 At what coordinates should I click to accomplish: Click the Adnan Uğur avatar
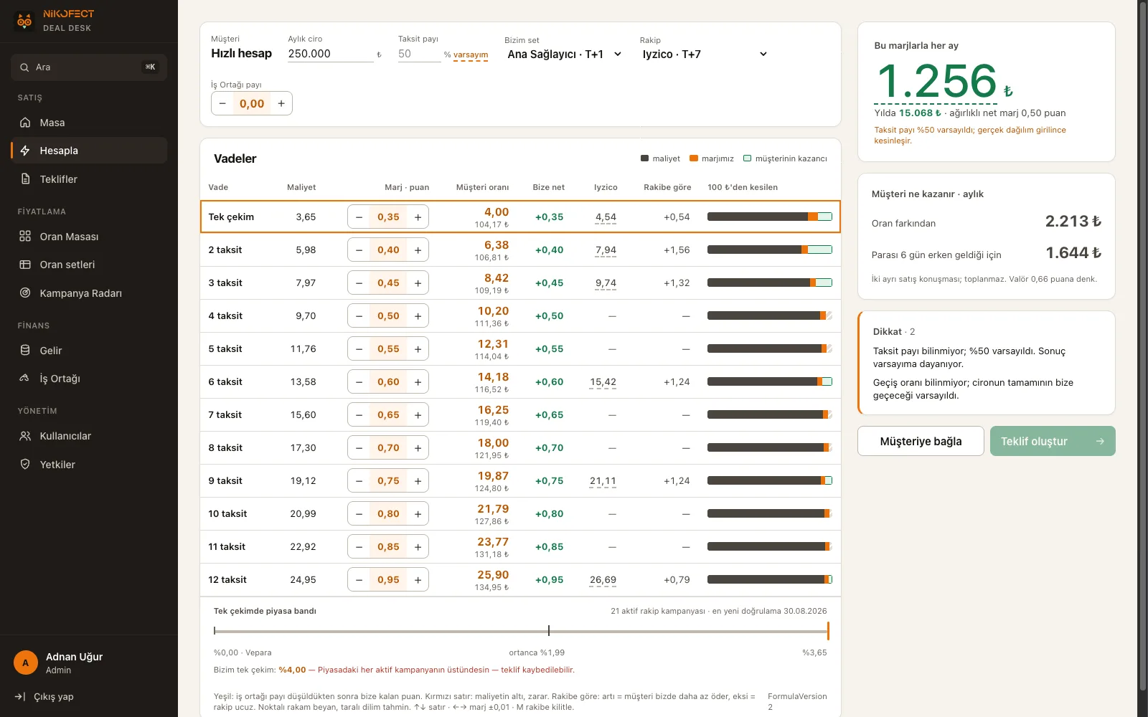point(26,663)
